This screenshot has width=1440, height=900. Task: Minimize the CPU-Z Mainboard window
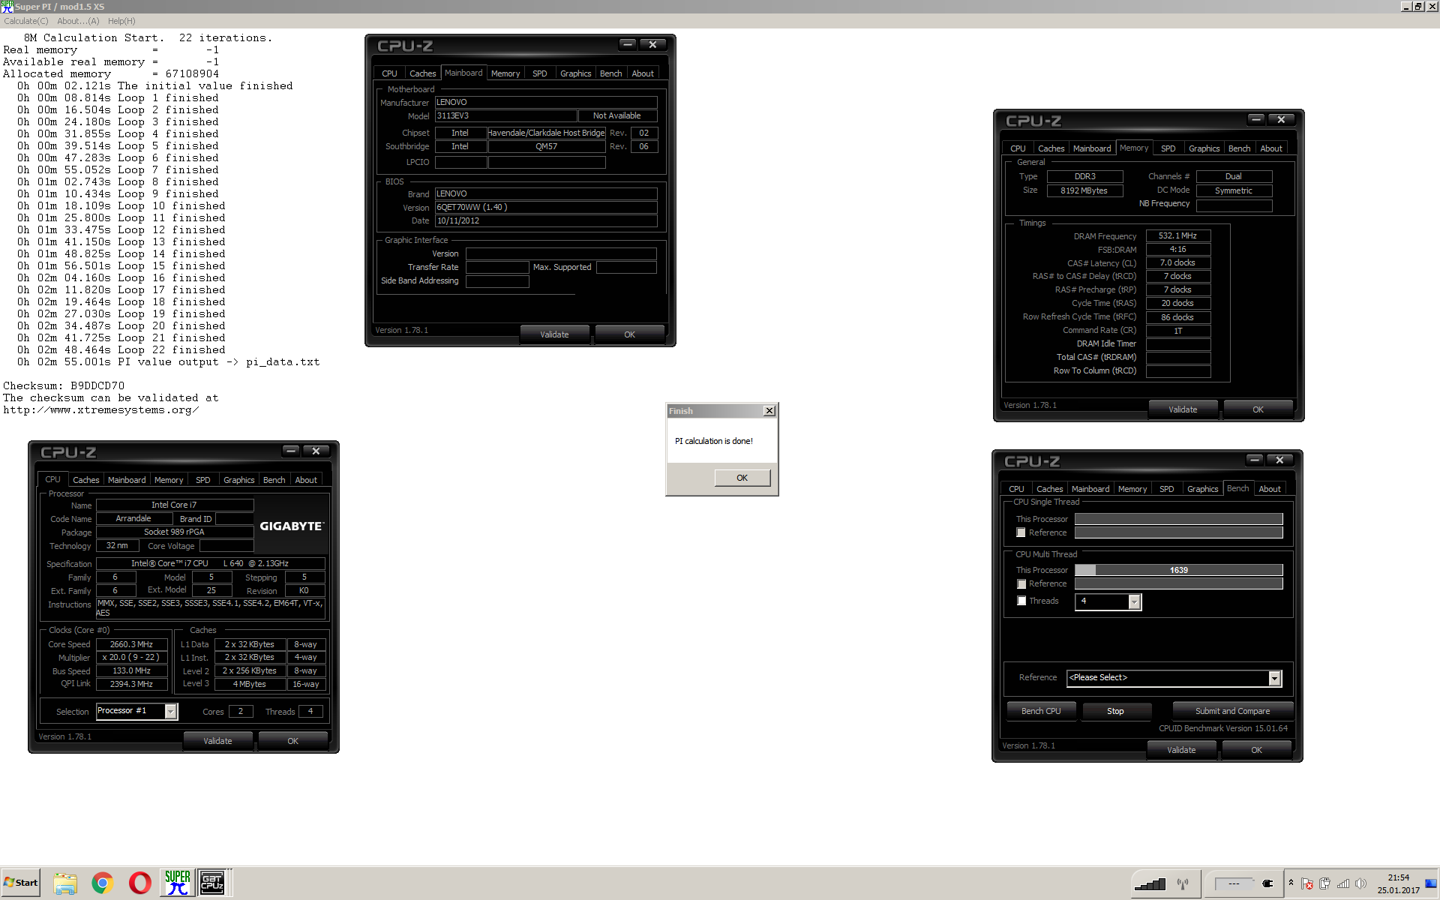point(628,44)
